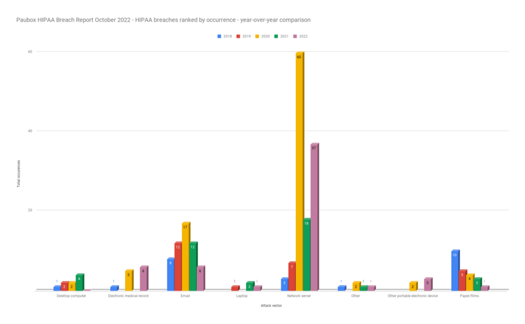Select the 2018 Paper/films bar labeled 10
The image size is (525, 324).
(454, 270)
